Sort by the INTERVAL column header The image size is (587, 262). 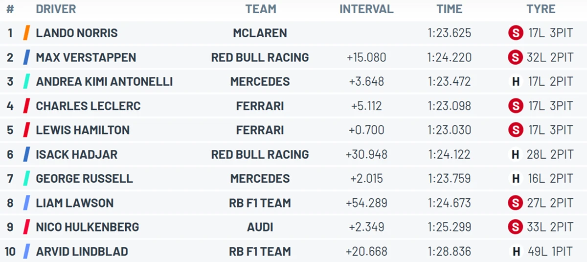pos(366,9)
